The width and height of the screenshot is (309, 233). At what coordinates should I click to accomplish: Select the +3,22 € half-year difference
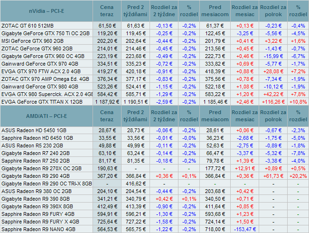(x=273, y=41)
